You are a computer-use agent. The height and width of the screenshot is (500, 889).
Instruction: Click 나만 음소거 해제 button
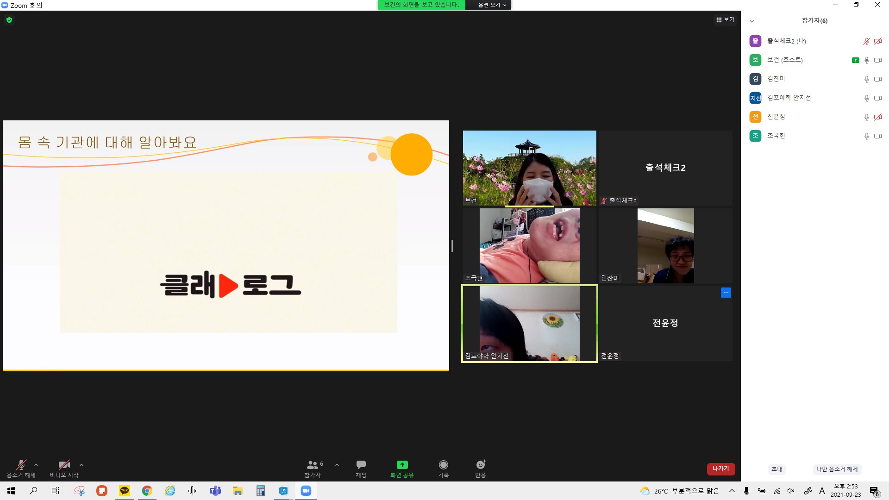pyautogui.click(x=837, y=469)
